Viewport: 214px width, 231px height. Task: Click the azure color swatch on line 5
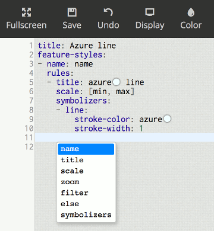point(117,82)
